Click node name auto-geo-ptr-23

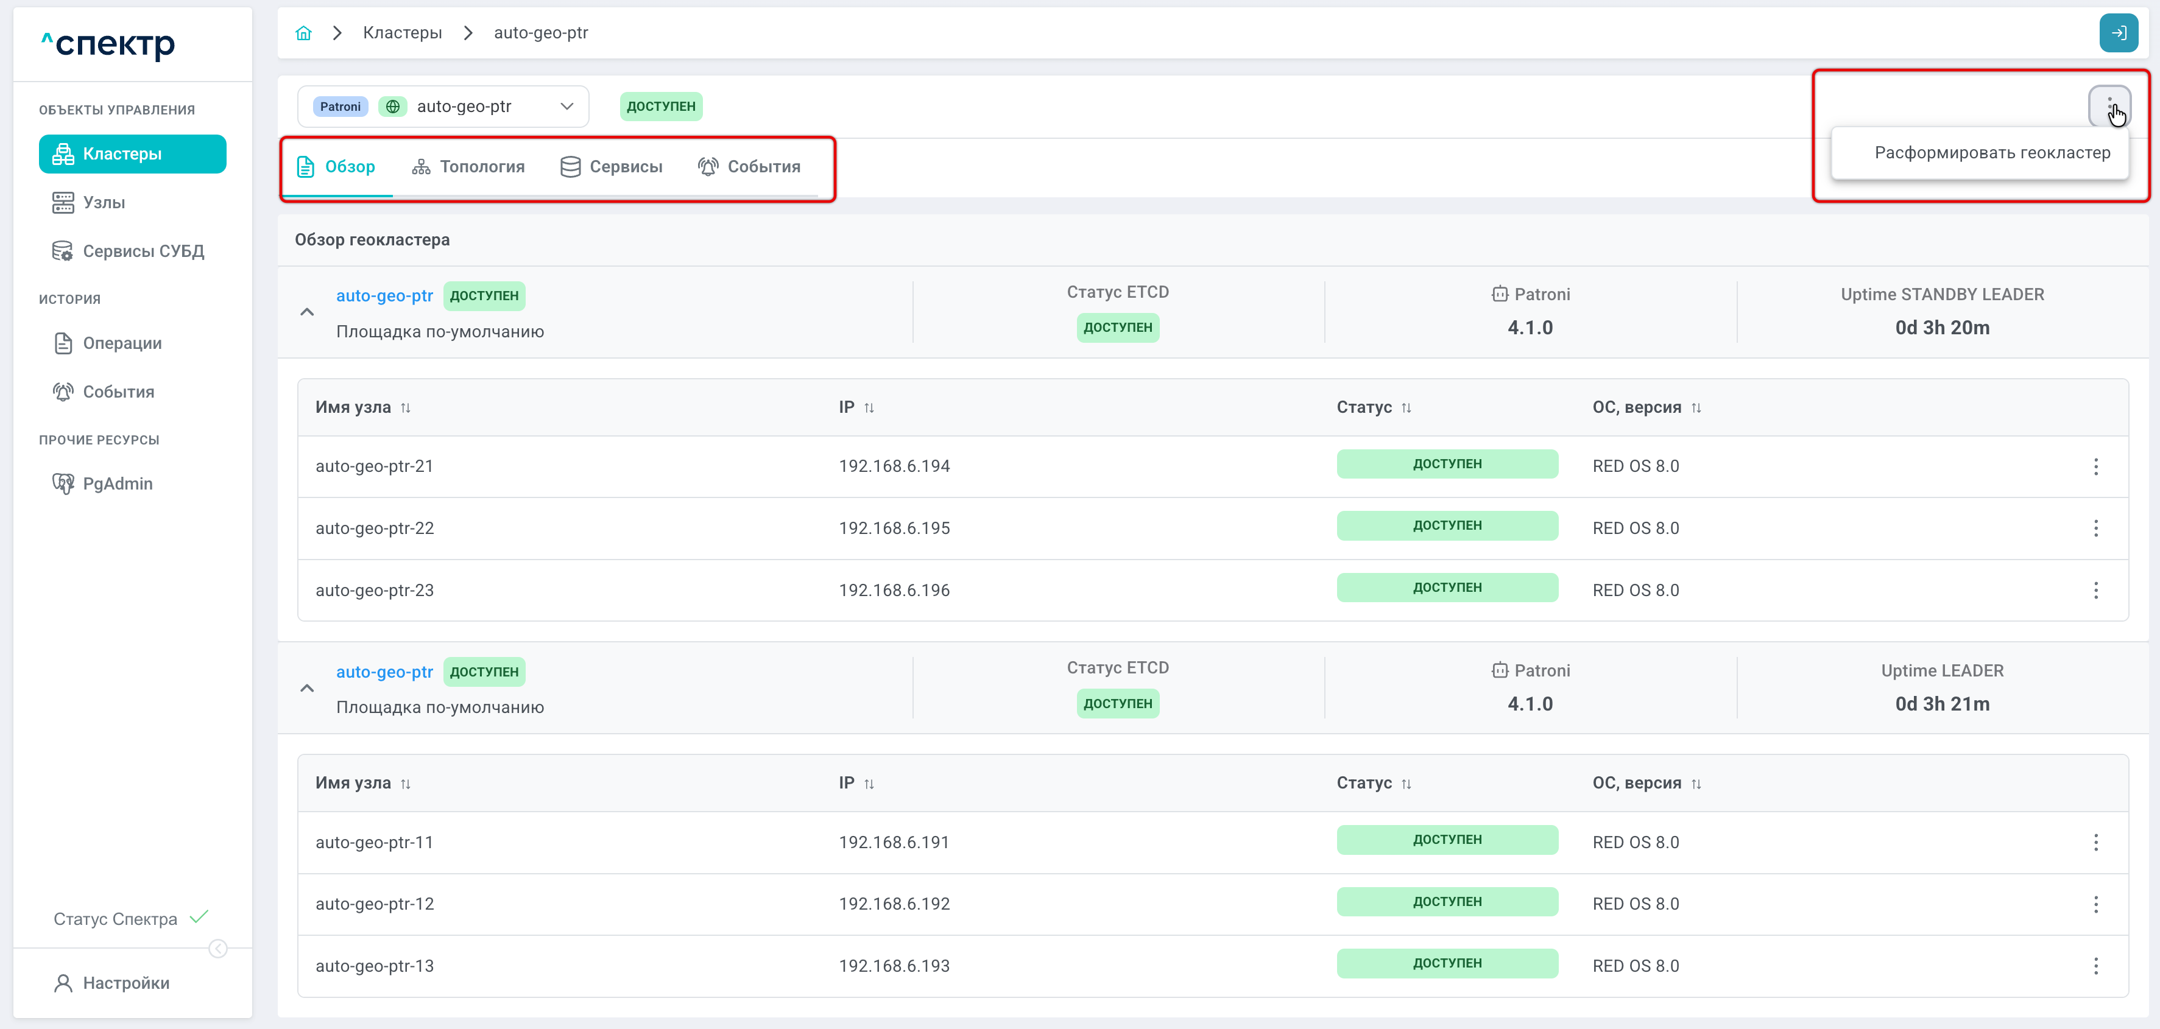tap(375, 590)
